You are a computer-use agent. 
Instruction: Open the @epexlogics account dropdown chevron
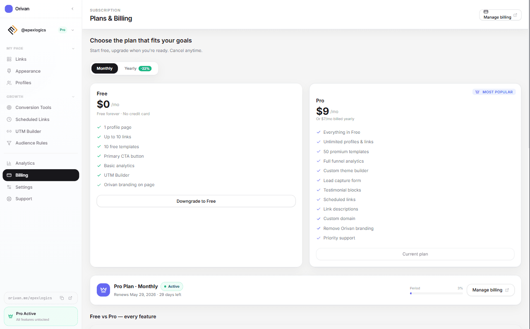coord(72,30)
